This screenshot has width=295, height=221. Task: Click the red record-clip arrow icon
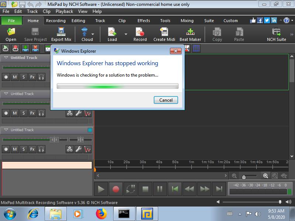(15, 48)
